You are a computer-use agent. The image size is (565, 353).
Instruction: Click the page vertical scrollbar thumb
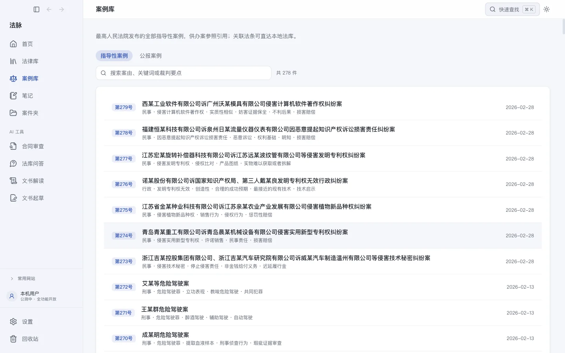coord(563,27)
